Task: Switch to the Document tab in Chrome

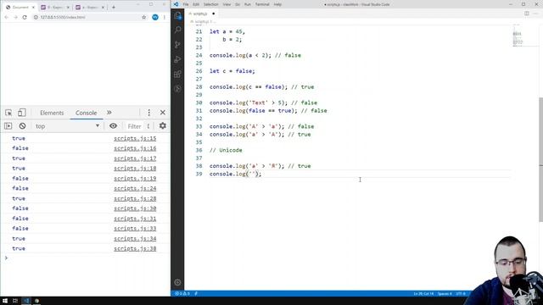Action: point(20,8)
